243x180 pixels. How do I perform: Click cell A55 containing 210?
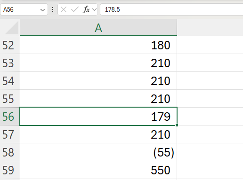coord(98,99)
